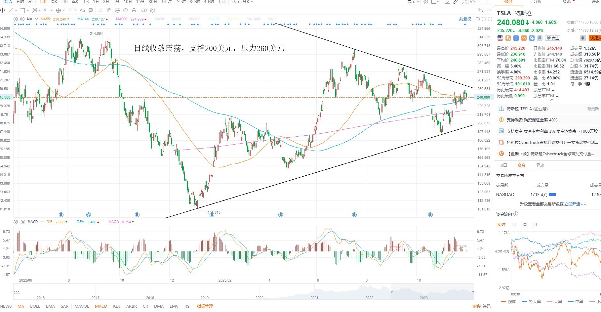Click the 2023 range in timeline navigator
The width and height of the screenshot is (601, 312).
pyautogui.click(x=423, y=297)
